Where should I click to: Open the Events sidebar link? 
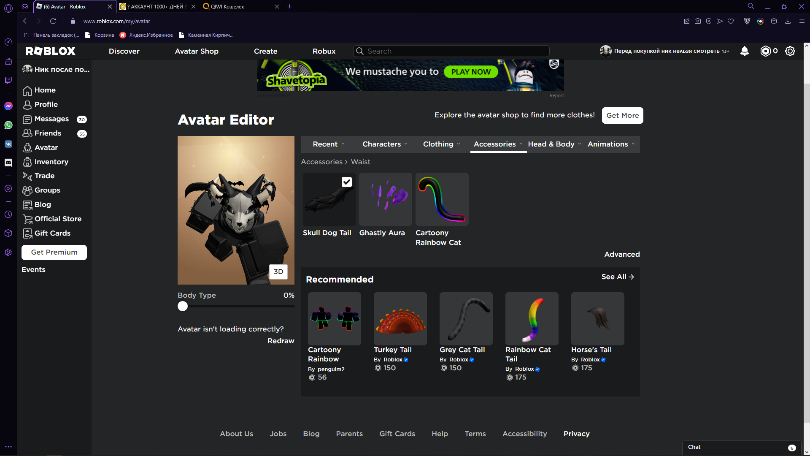coord(33,270)
